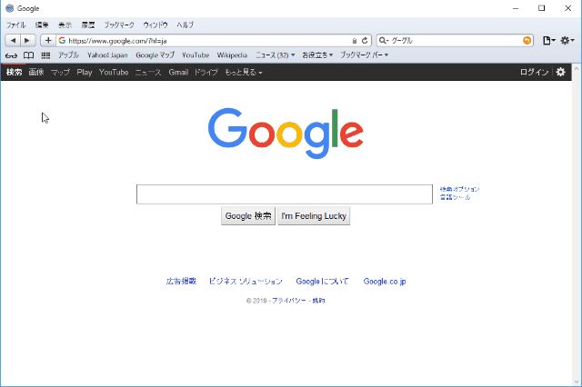The height and width of the screenshot is (387, 582).
Task: Open the gear settings menu in toolbar
Action: coord(567,40)
